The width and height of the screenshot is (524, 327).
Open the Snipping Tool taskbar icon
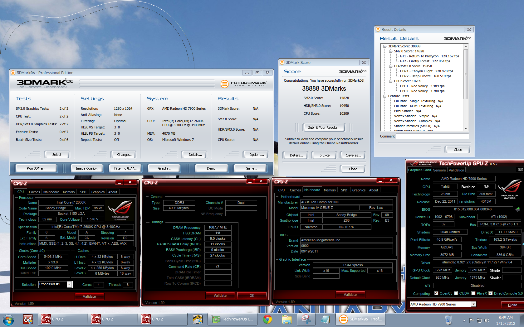coord(306,319)
